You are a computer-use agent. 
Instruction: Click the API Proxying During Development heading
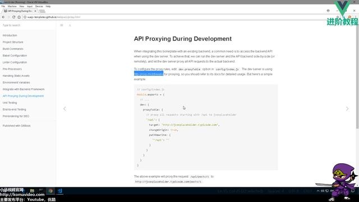(x=183, y=39)
